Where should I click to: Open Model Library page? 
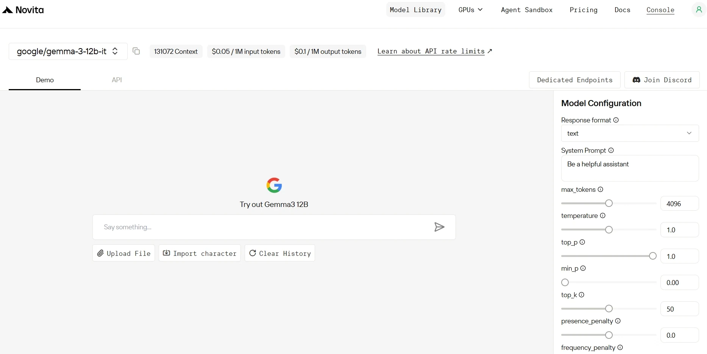[x=415, y=10]
